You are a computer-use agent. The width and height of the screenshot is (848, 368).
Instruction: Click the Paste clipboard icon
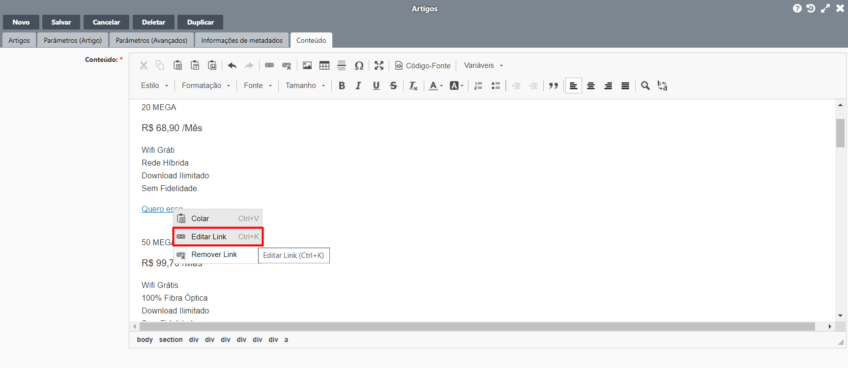[178, 65]
